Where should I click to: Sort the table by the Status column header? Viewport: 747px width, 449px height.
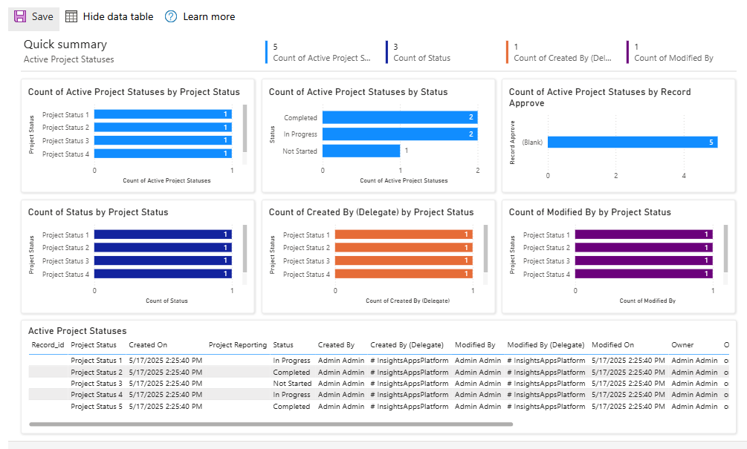282,344
